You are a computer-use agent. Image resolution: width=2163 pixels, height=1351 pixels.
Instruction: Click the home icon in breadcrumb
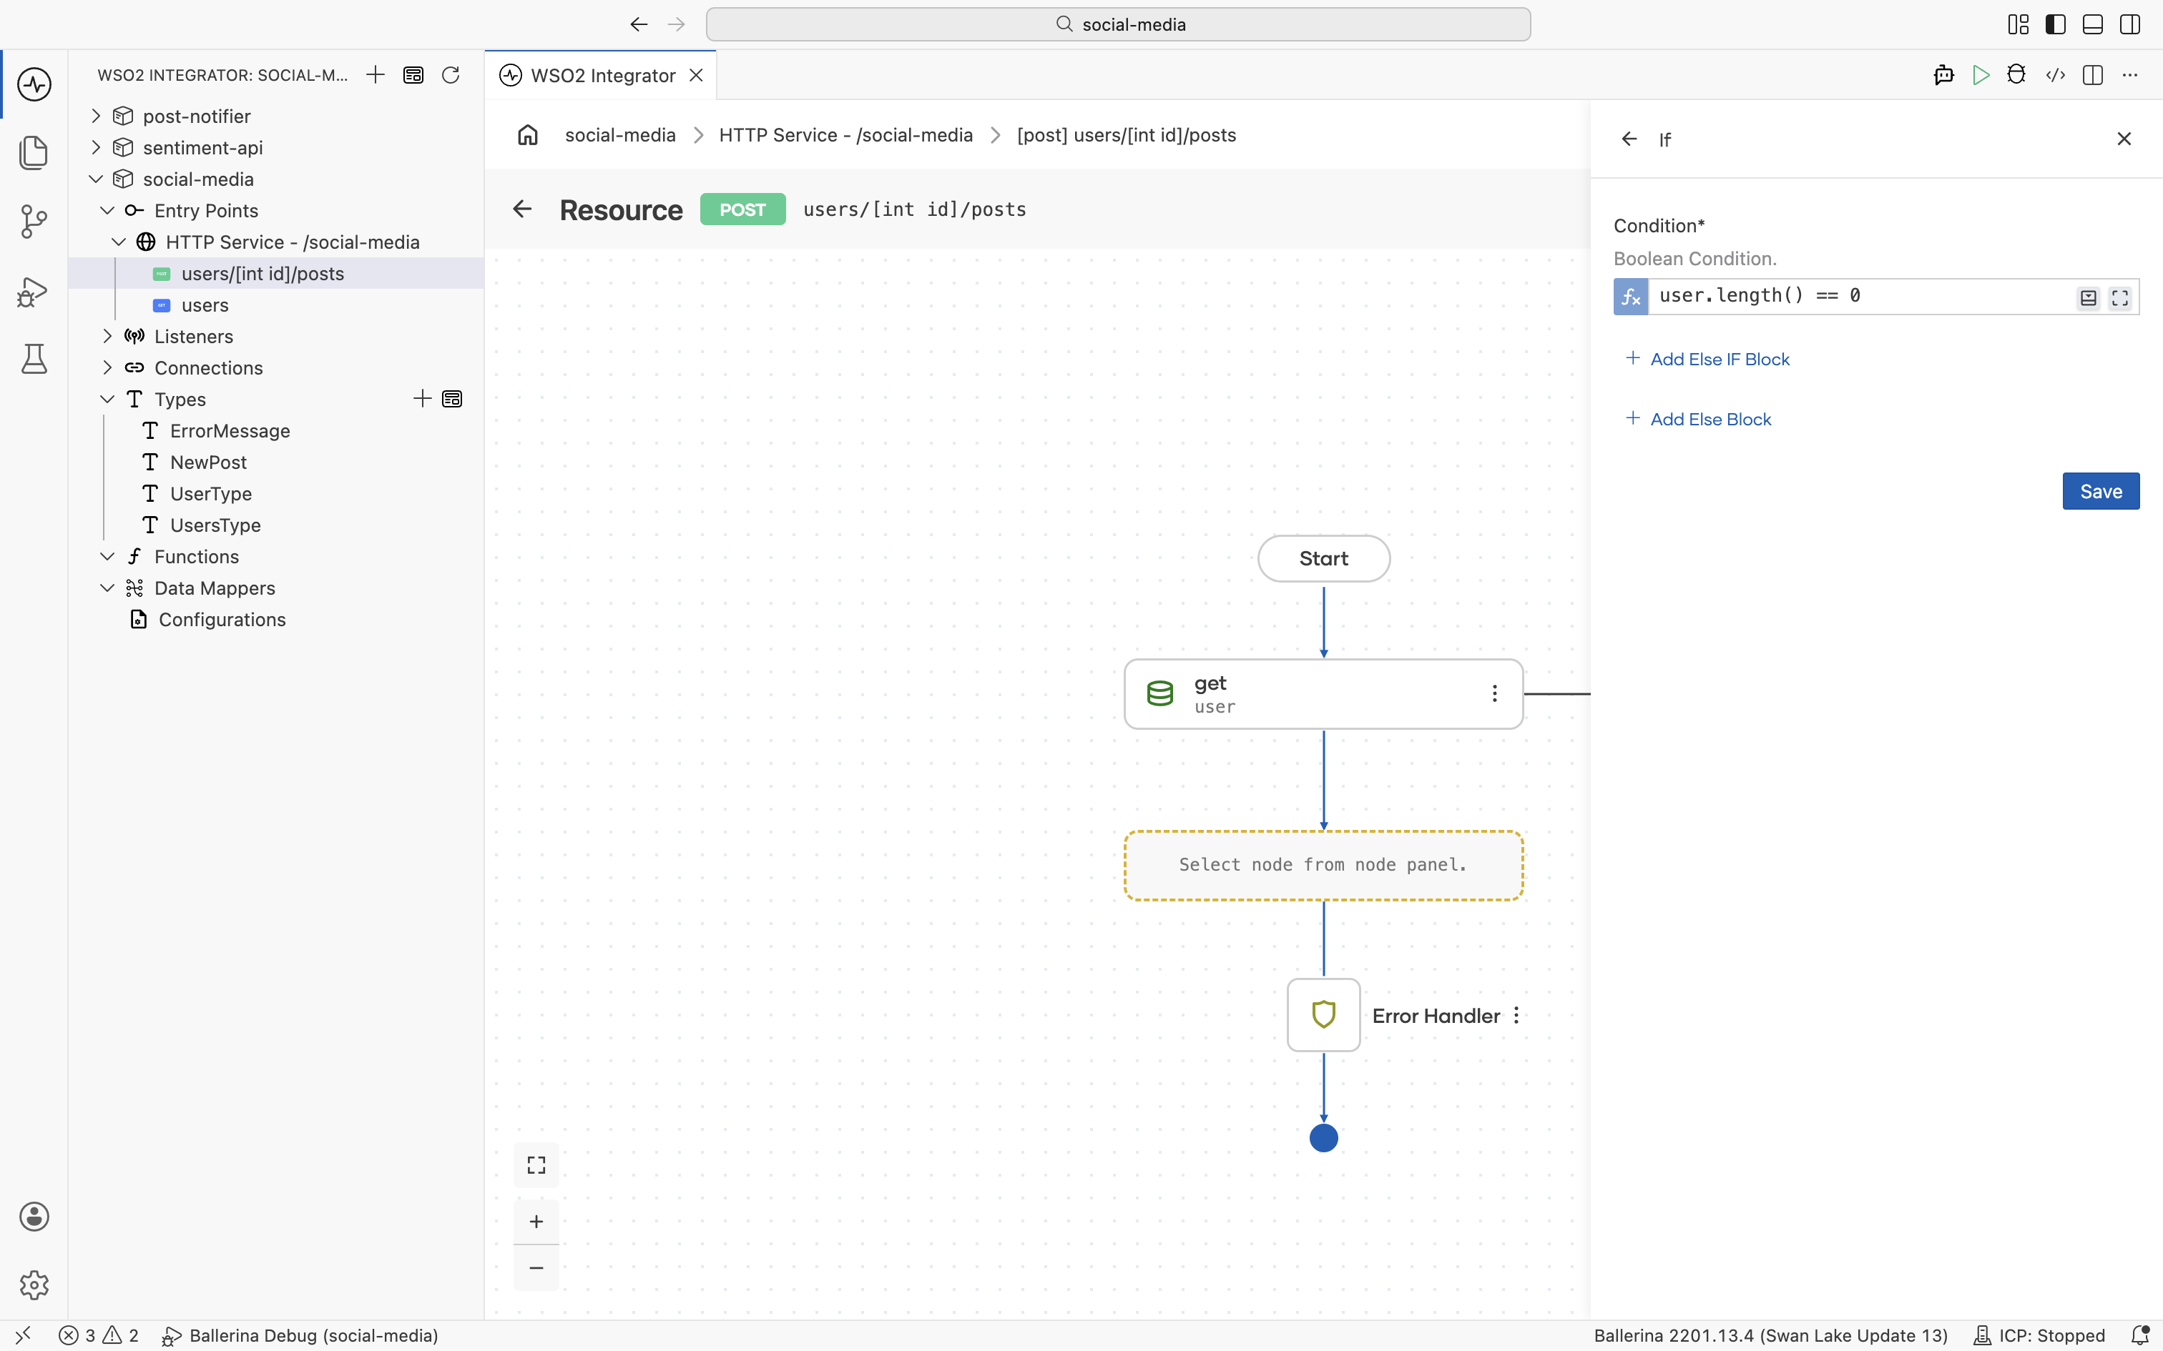point(527,135)
